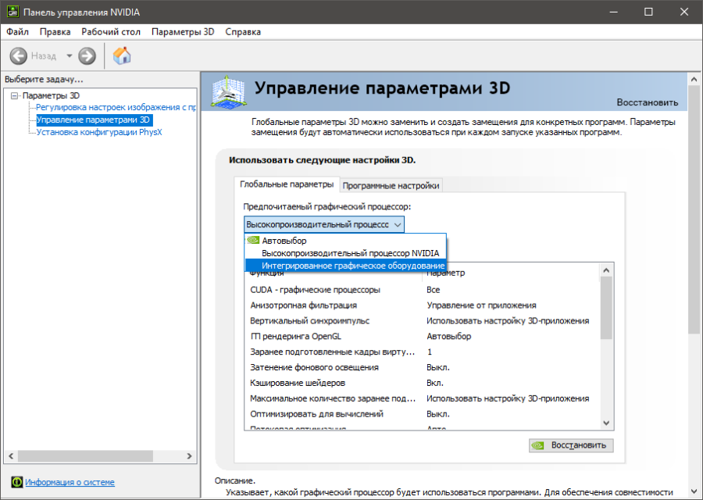This screenshot has height=500, width=703.
Task: Minimize the NVIDIA Control Panel window
Action: (x=614, y=12)
